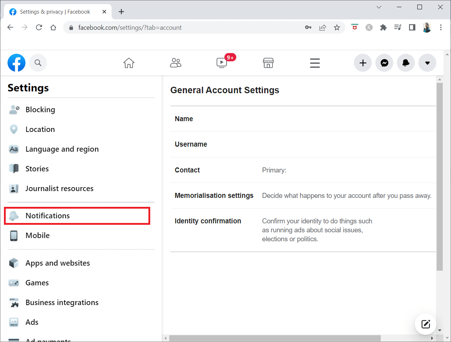Click the Language Aa icon
Screen dimensions: 451x342
click(14, 149)
